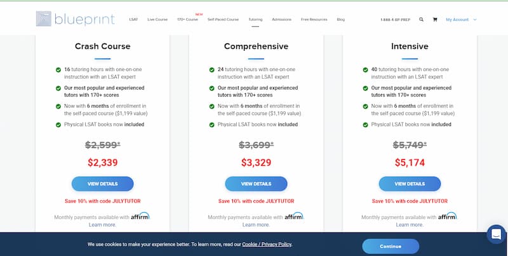The image size is (508, 256).
Task: Open the LSAT menu item
Action: 133,20
